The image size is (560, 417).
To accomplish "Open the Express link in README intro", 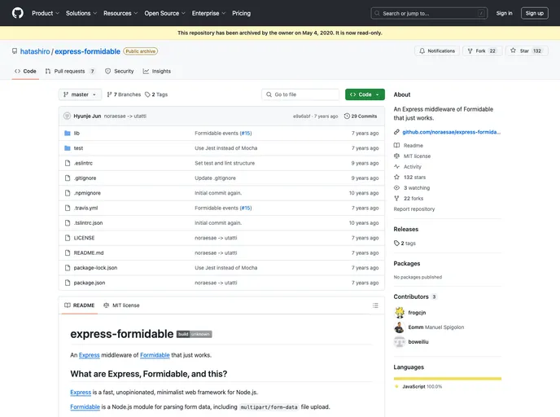I will (x=89, y=355).
